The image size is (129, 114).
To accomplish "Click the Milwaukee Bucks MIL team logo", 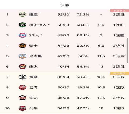I will click(x=22, y=14).
